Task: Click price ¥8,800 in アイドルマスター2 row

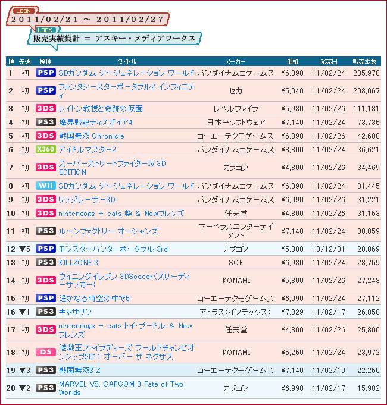Action: 292,150
